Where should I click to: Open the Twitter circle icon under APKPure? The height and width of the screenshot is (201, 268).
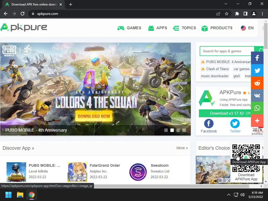(x=235, y=124)
